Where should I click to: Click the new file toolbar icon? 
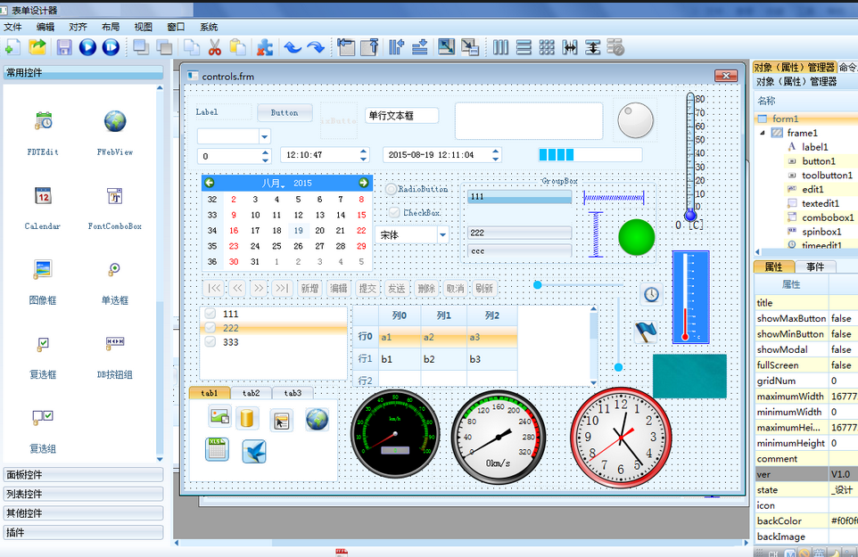pyautogui.click(x=12, y=47)
